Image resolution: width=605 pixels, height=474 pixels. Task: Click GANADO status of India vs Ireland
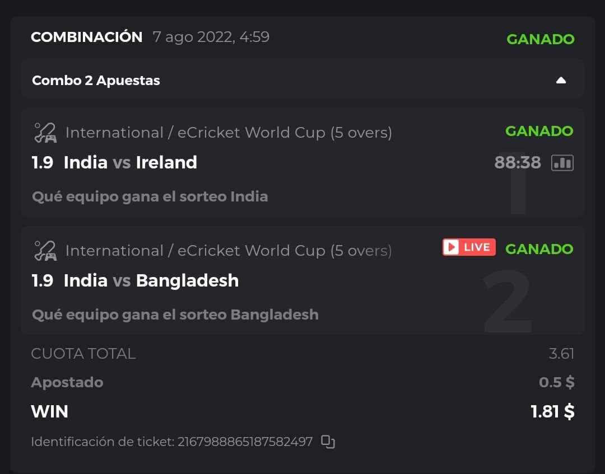[539, 131]
